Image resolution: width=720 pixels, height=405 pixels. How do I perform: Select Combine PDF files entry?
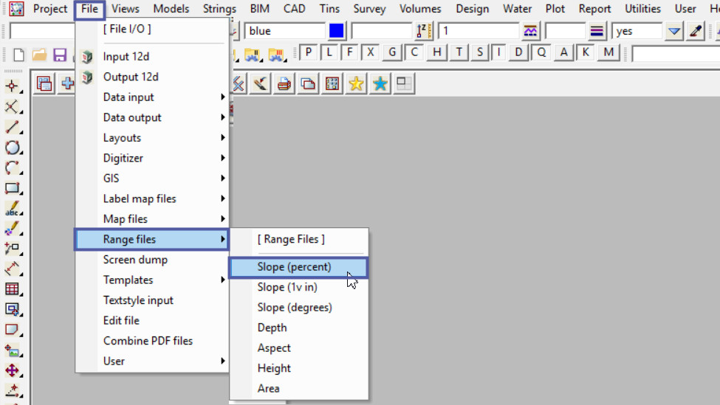click(x=152, y=341)
